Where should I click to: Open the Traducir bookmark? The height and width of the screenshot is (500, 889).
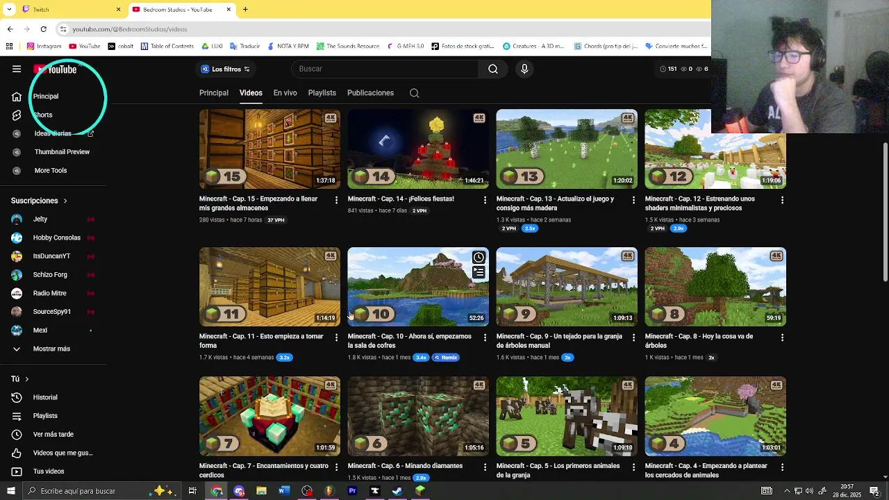click(244, 47)
